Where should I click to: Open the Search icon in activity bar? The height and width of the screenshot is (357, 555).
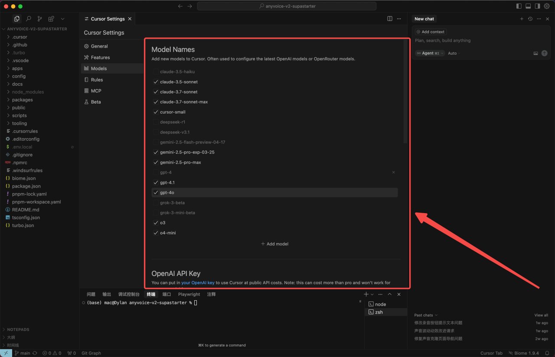pyautogui.click(x=28, y=19)
